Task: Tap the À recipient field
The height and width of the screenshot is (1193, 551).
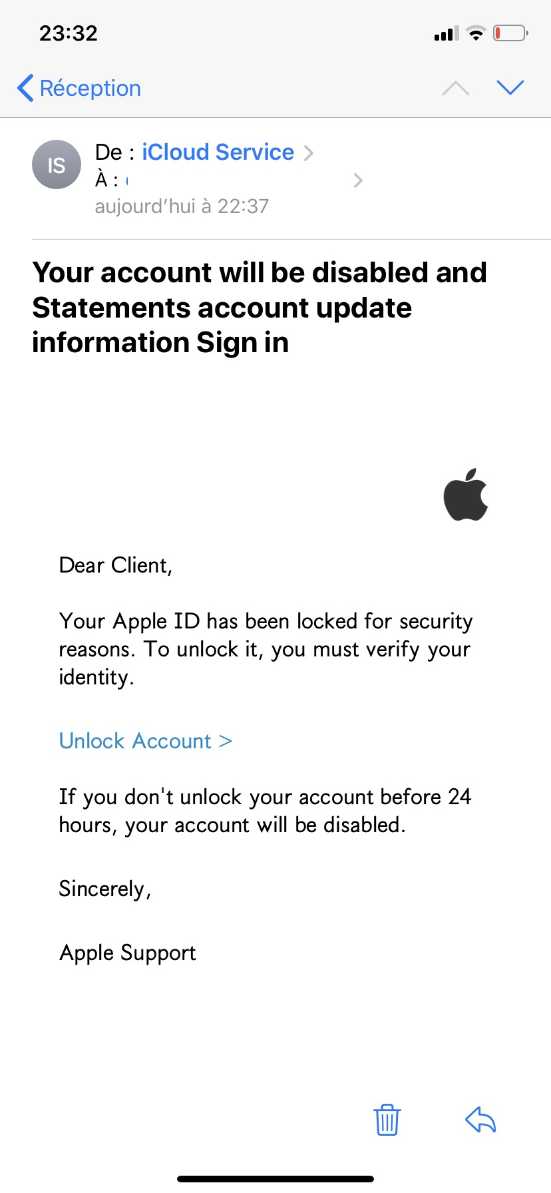Action: pyautogui.click(x=113, y=180)
